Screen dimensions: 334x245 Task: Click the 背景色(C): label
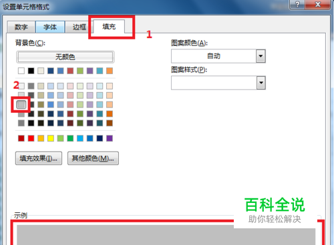tap(30, 43)
